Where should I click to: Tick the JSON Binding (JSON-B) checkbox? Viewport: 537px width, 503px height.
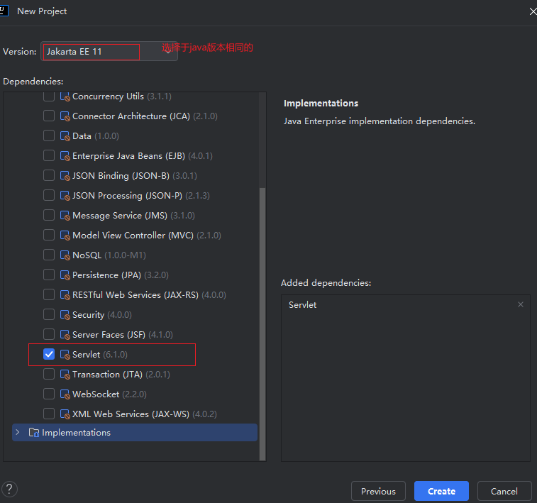tap(49, 175)
